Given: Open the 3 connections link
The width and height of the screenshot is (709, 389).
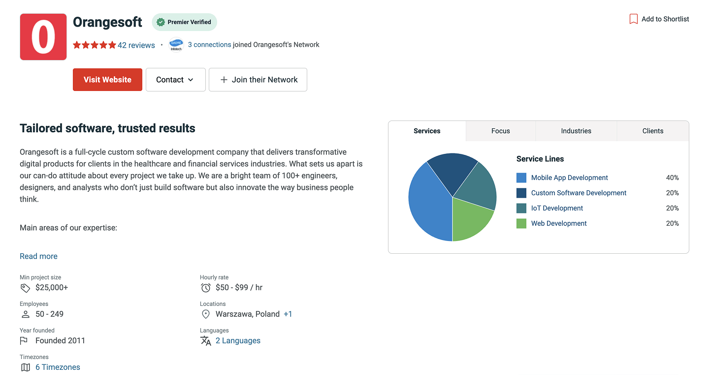Looking at the screenshot, I should pos(210,45).
